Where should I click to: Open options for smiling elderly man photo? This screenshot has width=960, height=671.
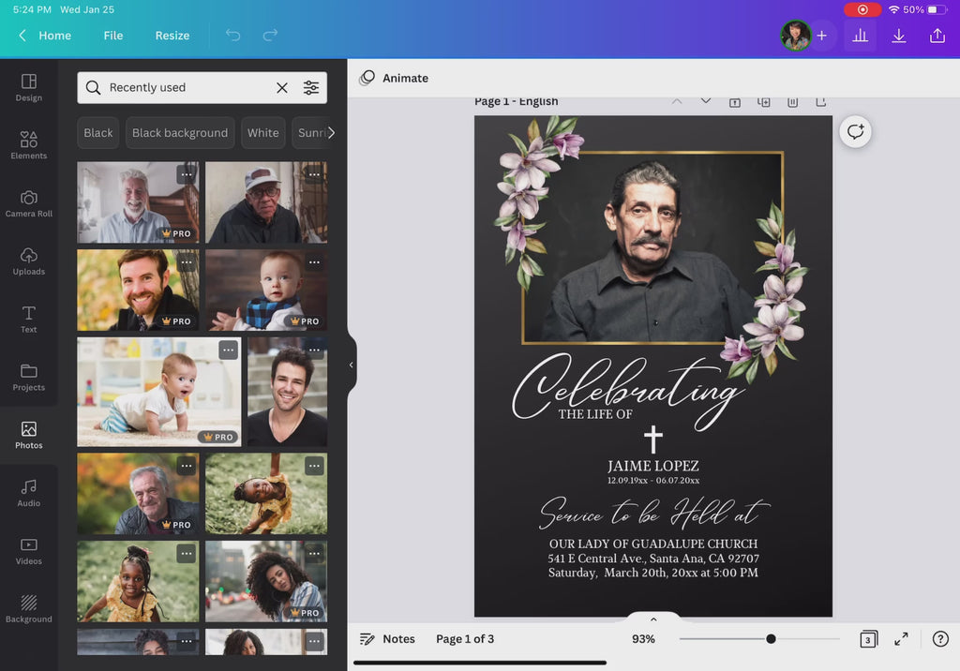(187, 174)
